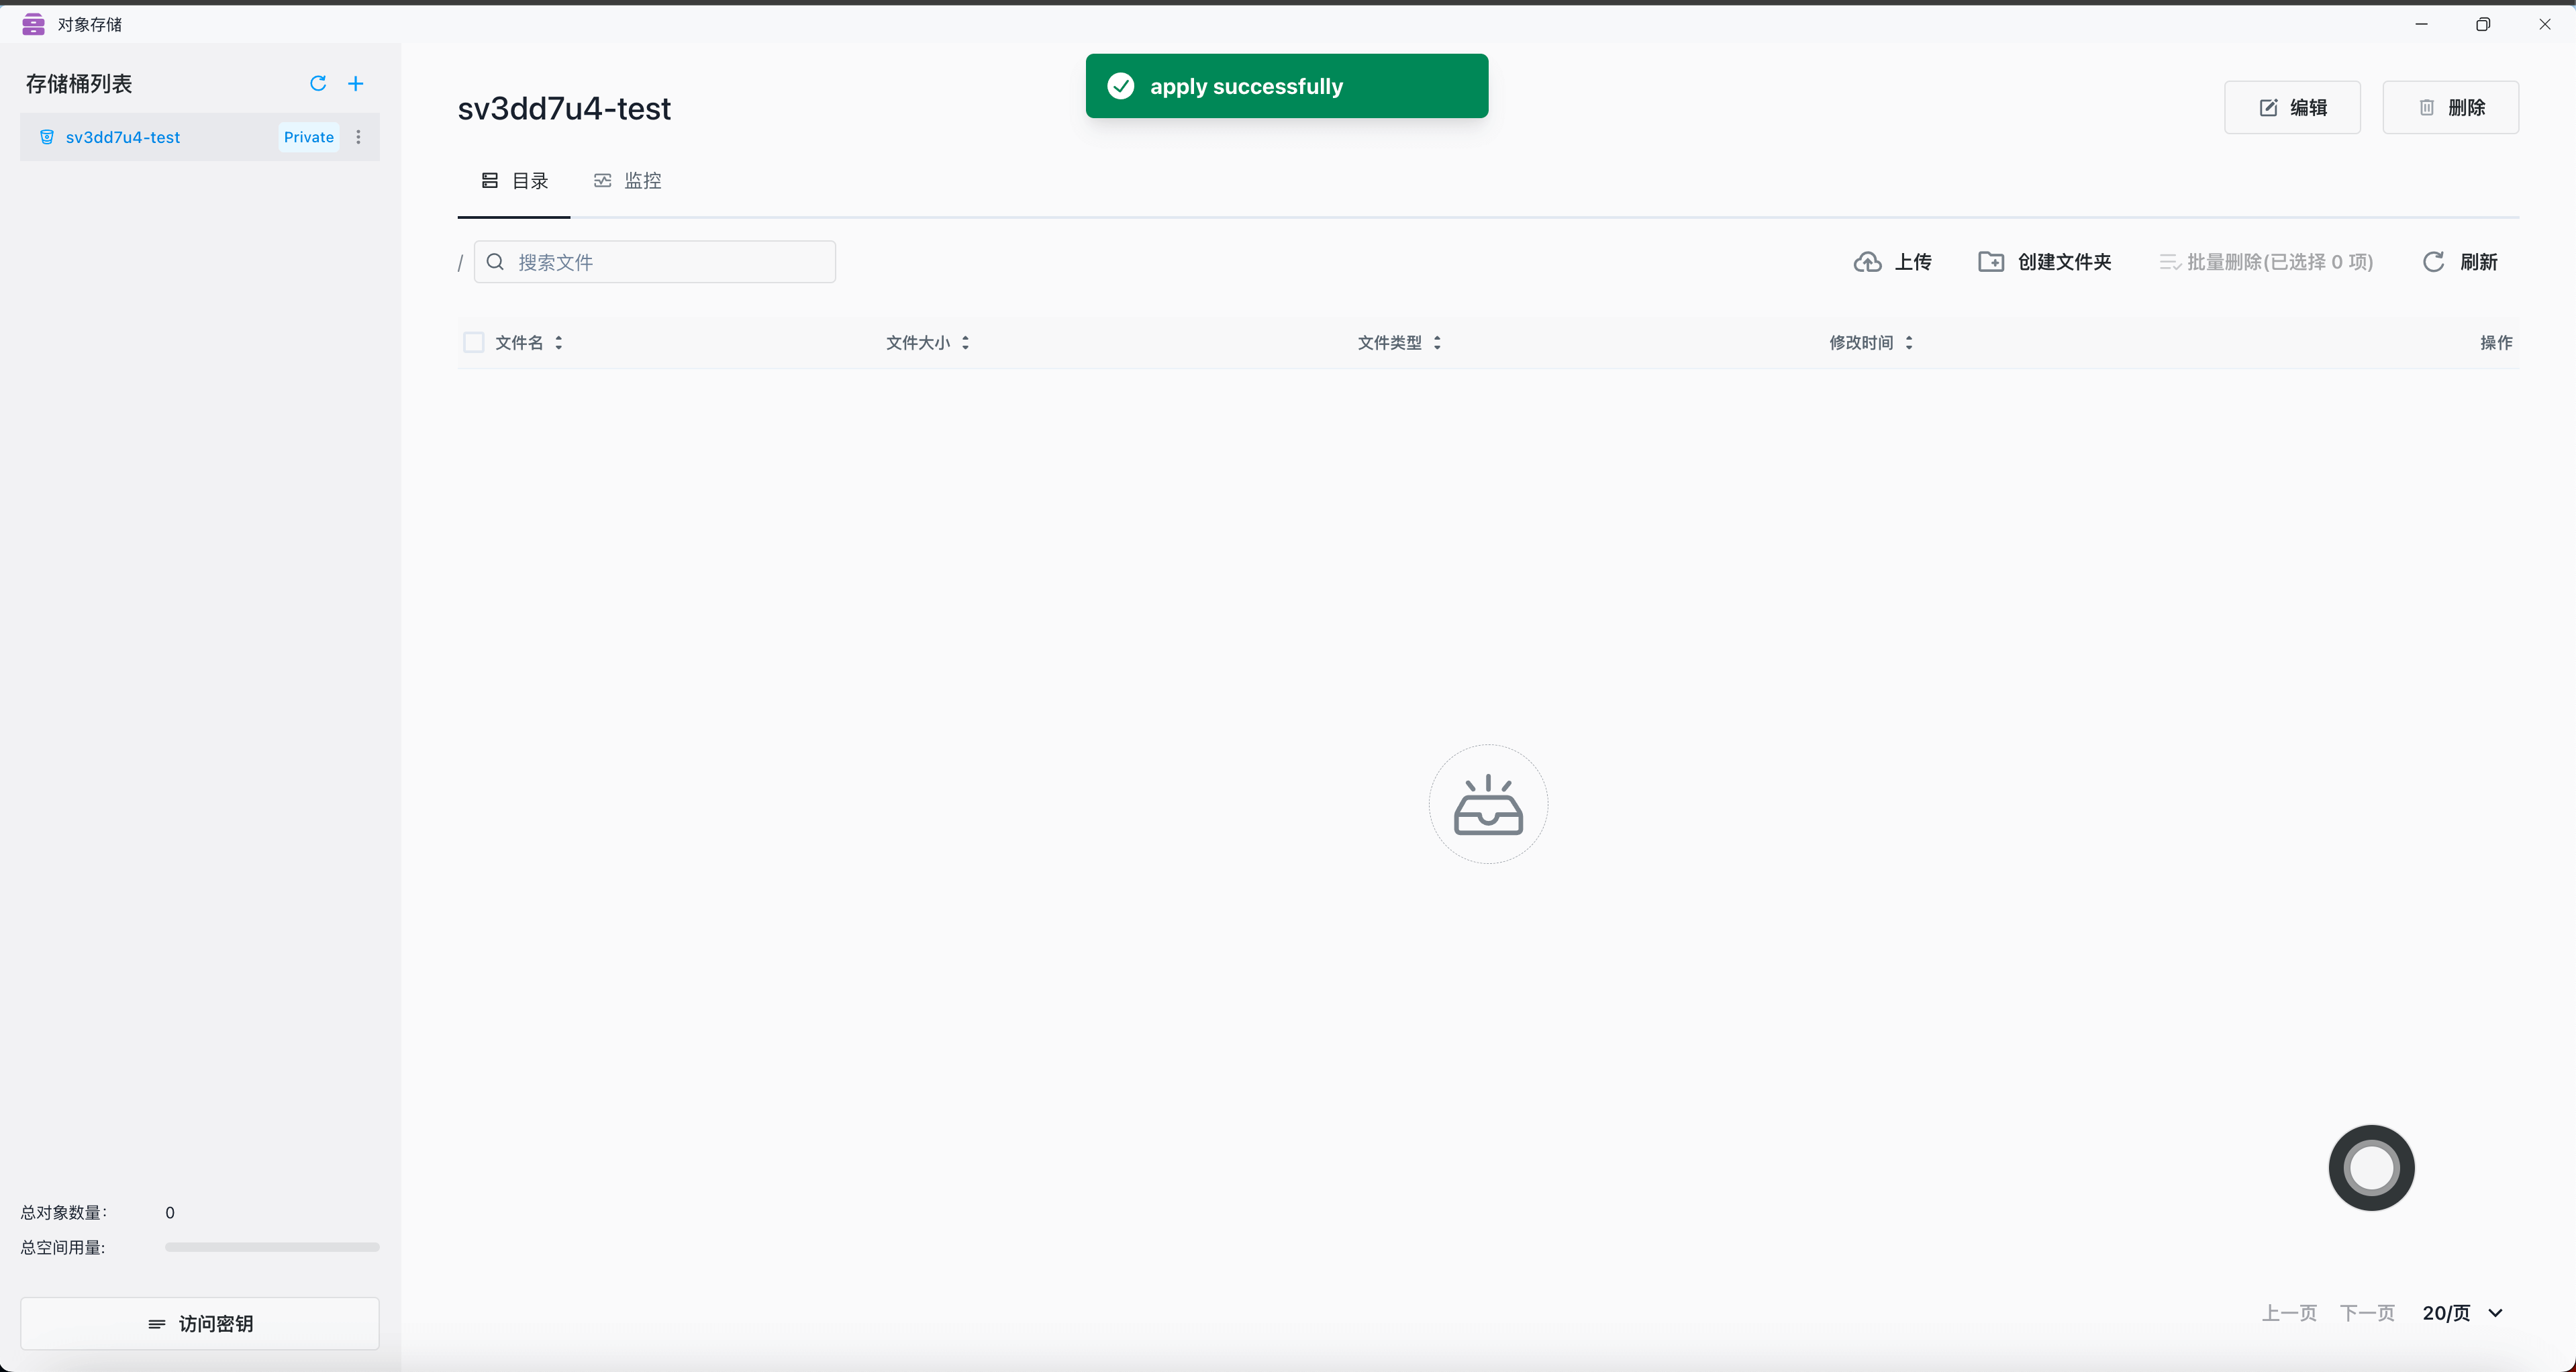2576x1372 pixels.
Task: Switch to the 目录 tab
Action: click(x=514, y=181)
